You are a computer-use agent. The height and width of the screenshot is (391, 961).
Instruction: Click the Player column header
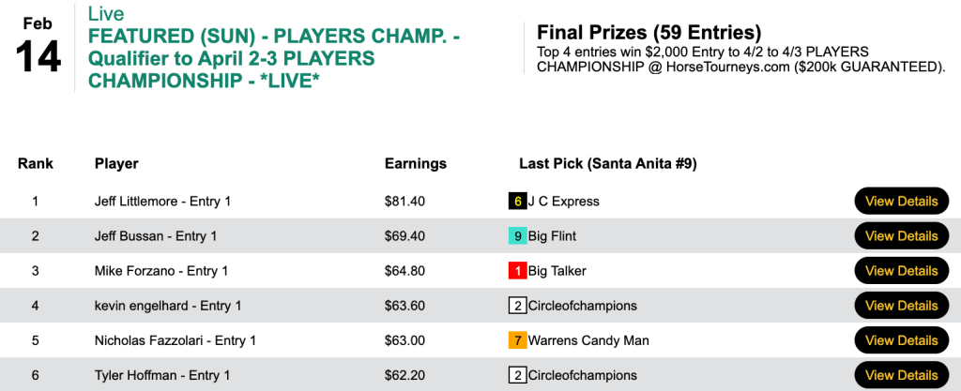pyautogui.click(x=116, y=164)
